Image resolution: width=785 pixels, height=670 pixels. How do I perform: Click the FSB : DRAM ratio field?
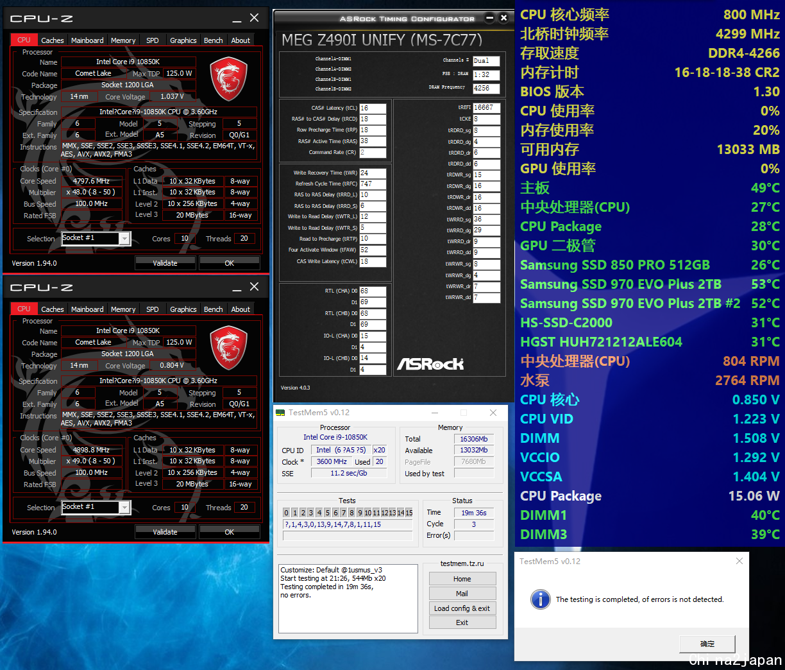(x=486, y=74)
